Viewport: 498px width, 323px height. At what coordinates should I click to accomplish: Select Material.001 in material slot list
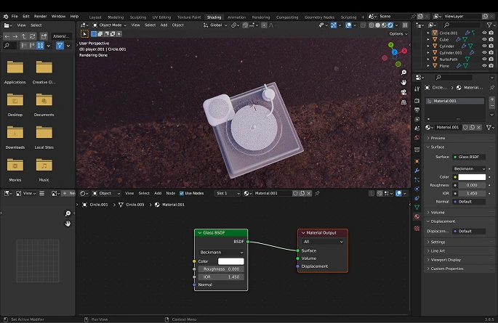pyautogui.click(x=455, y=101)
